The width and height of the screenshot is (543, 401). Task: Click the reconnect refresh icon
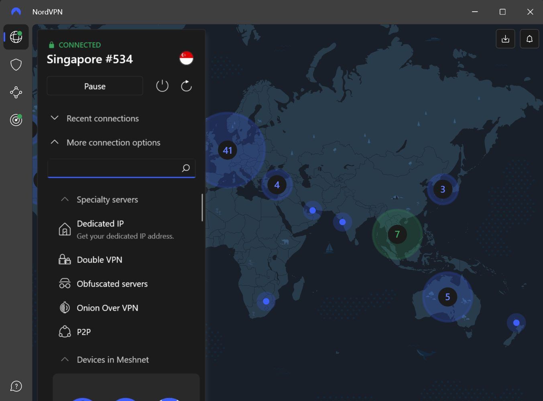click(x=186, y=86)
